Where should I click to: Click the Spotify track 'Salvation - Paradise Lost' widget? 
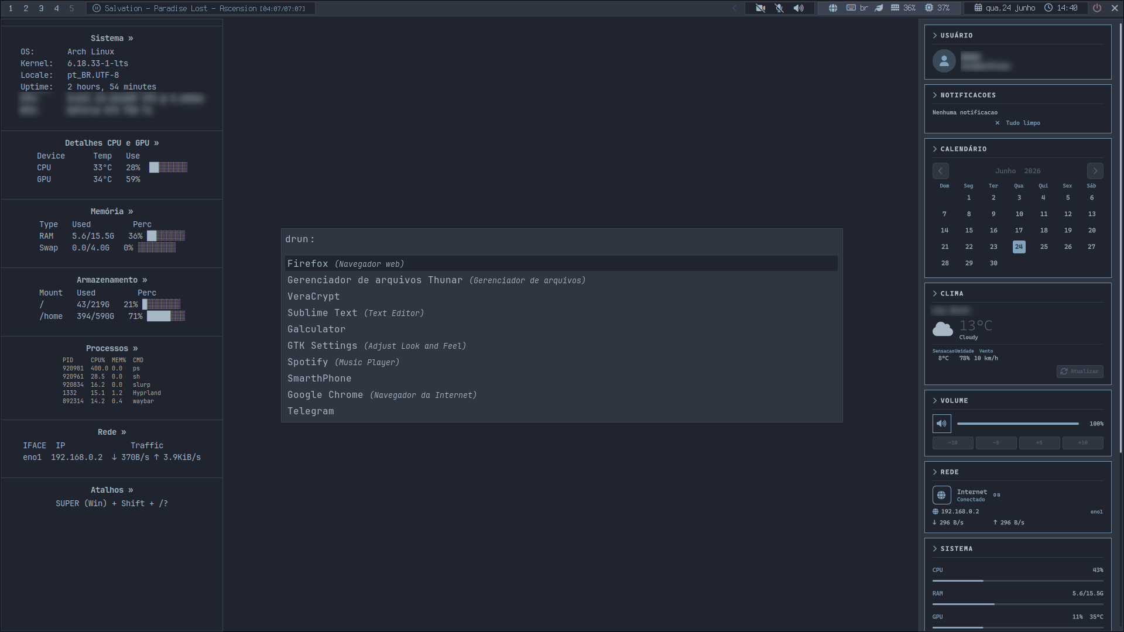pos(201,8)
